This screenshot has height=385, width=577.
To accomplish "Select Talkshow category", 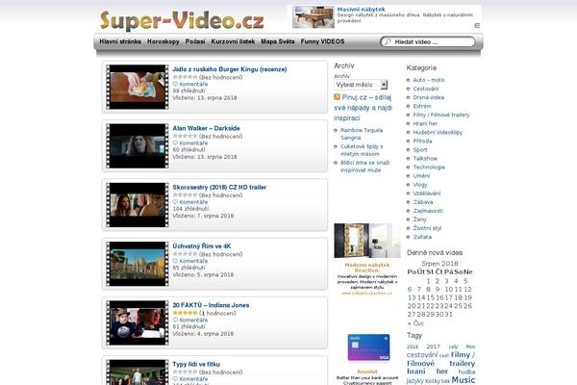I will coord(425,159).
